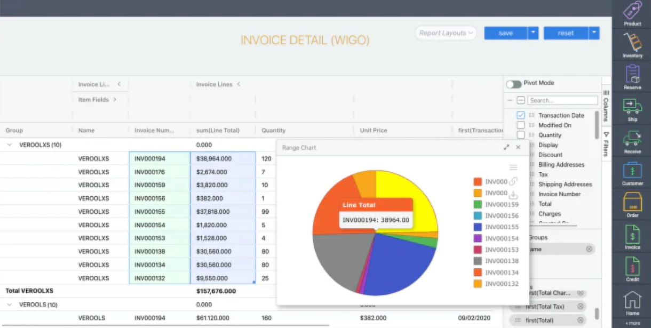
Task: Click the save button
Action: [506, 33]
